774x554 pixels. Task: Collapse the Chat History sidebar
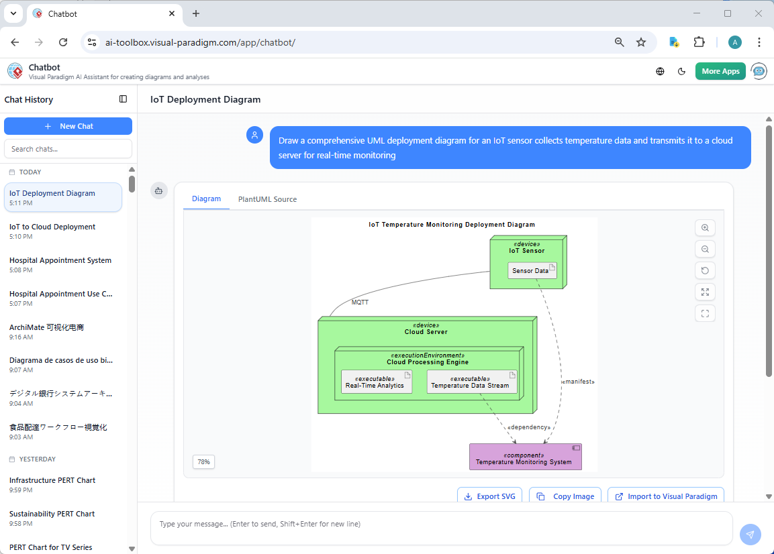123,99
